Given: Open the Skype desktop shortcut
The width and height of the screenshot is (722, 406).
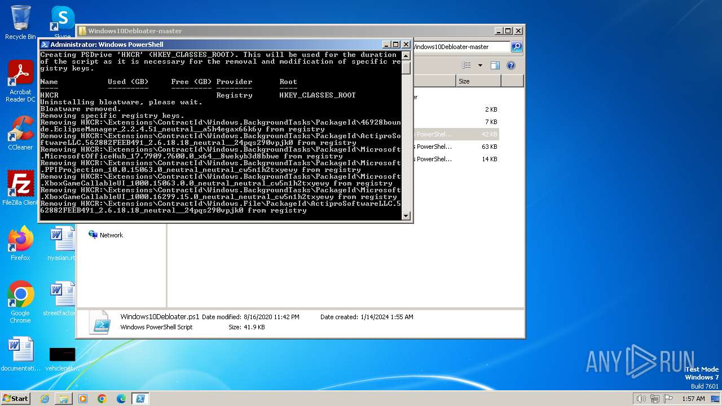Looking at the screenshot, I should (x=63, y=20).
